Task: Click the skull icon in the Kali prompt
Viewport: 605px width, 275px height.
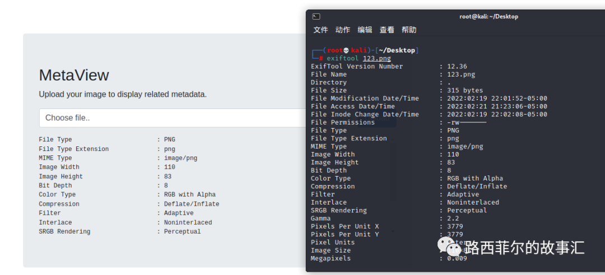Action: [x=347, y=50]
